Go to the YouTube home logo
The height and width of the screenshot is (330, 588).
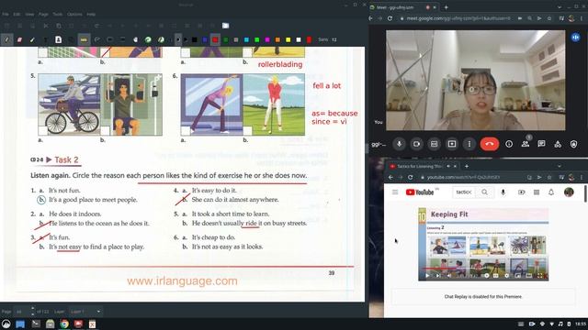pyautogui.click(x=420, y=192)
